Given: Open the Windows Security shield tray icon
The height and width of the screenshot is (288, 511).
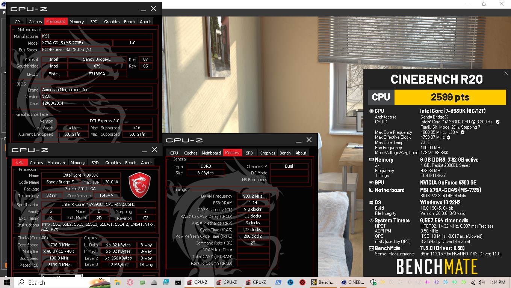Looking at the screenshot, I should coord(373,282).
